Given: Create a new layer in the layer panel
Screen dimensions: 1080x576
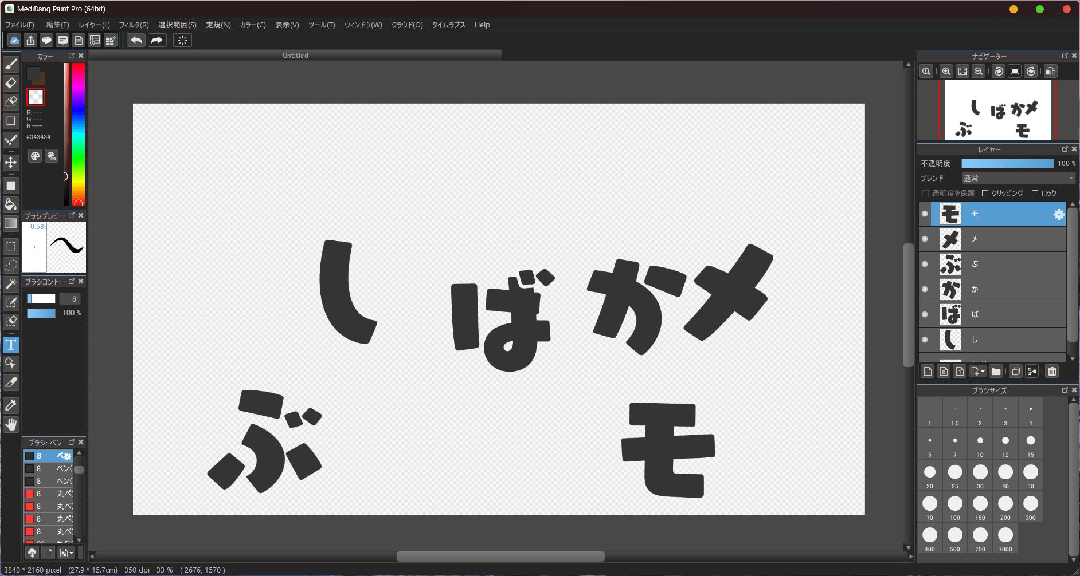Looking at the screenshot, I should tap(927, 371).
